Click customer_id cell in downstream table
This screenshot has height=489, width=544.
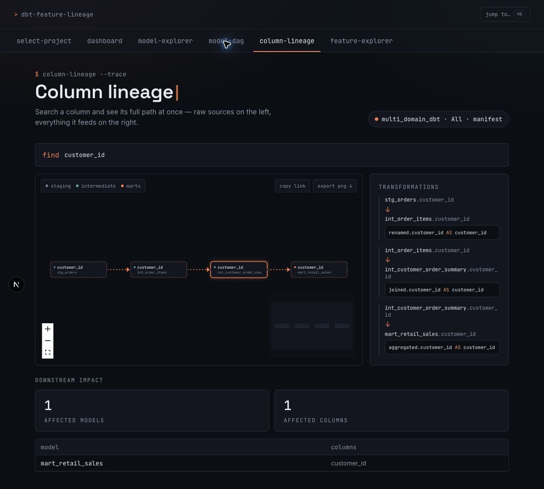tap(348, 463)
